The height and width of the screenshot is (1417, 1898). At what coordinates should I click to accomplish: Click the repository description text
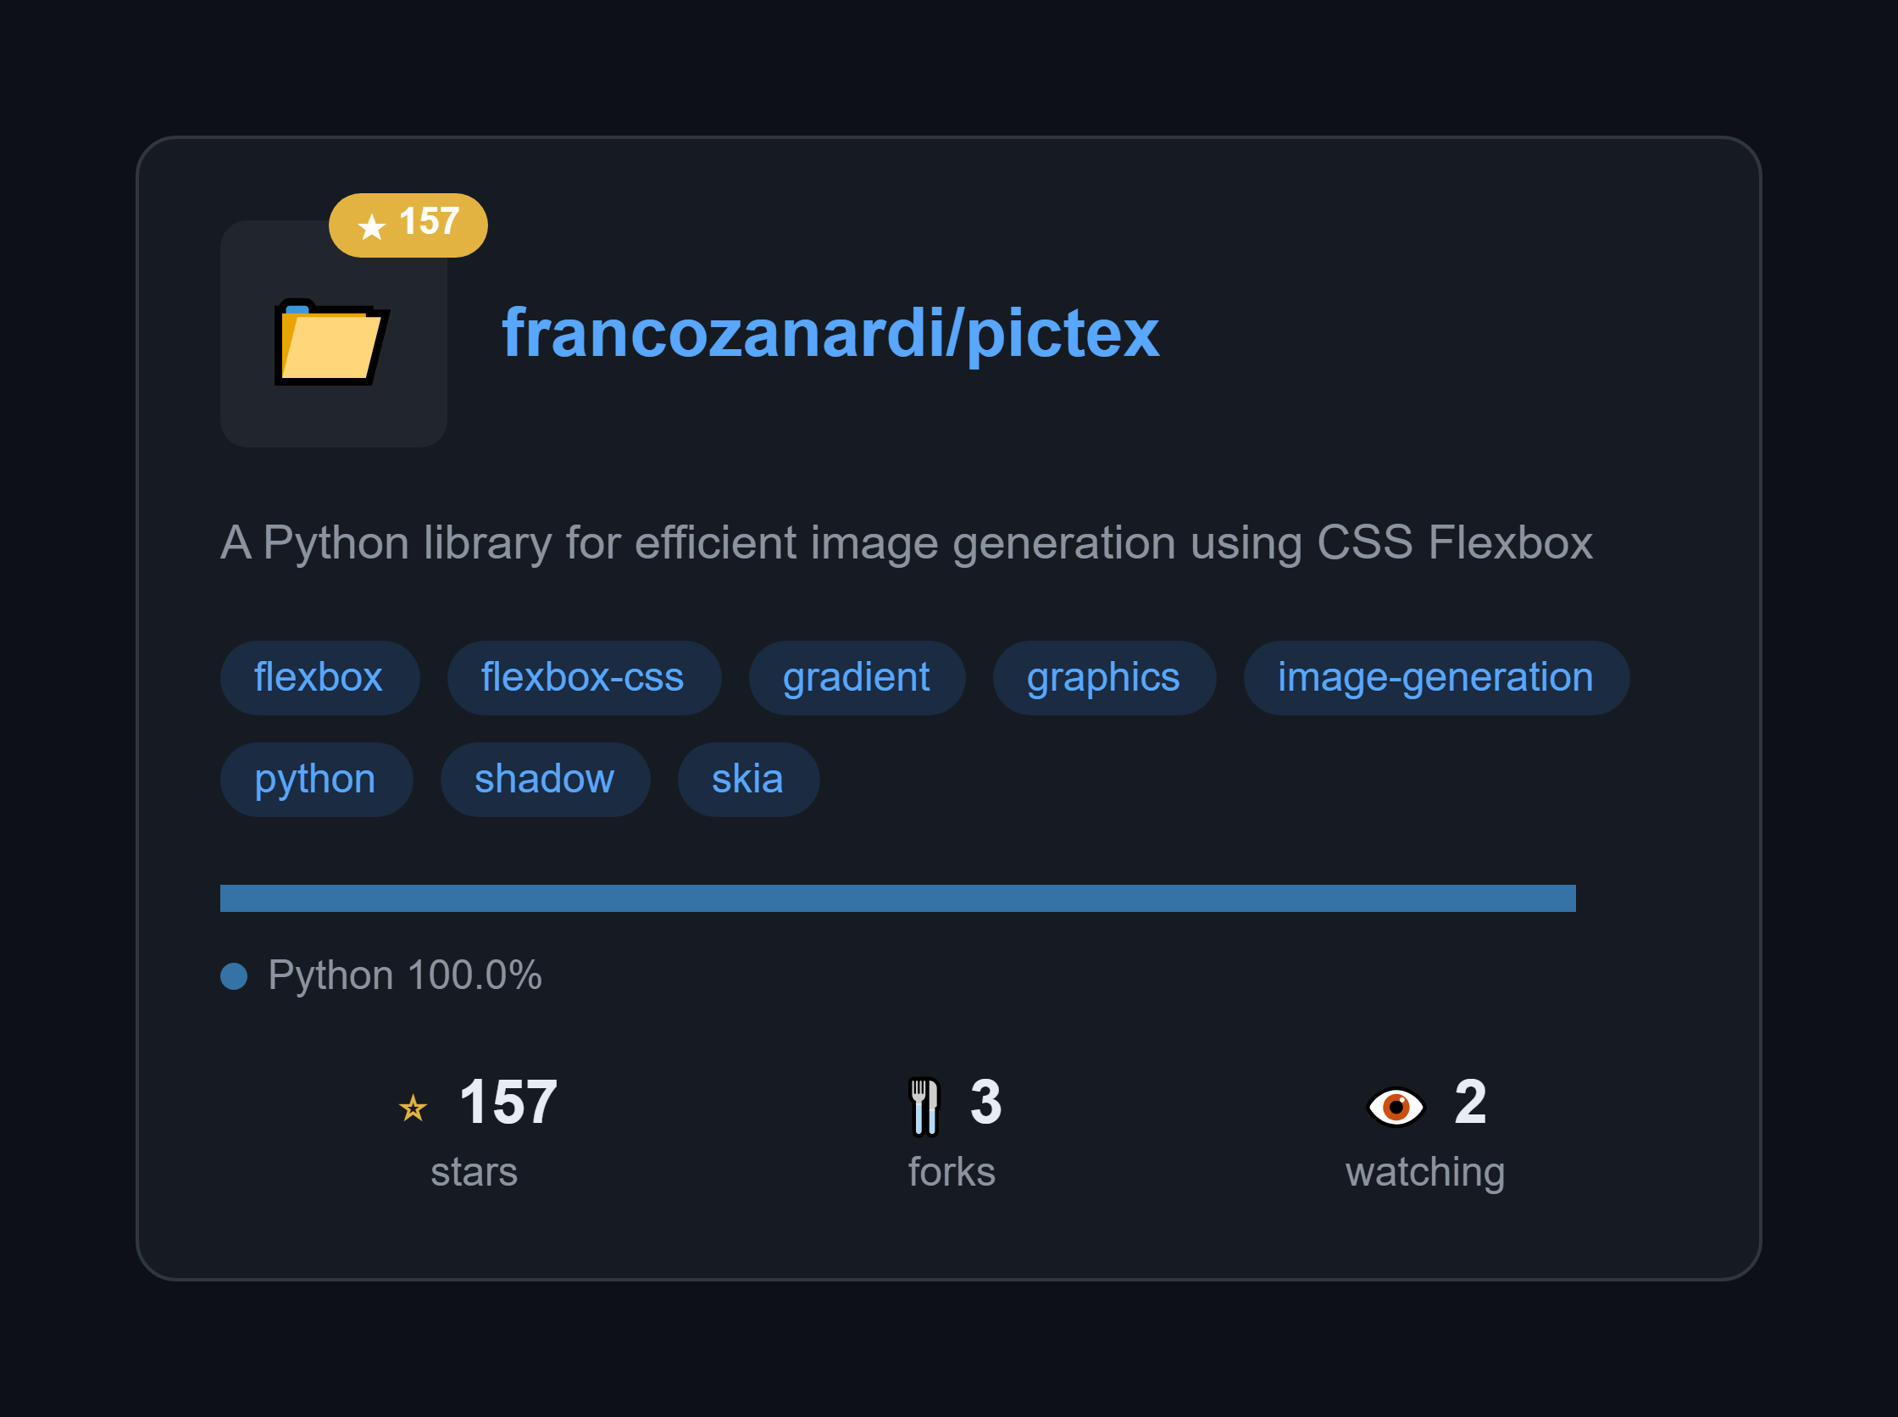(x=907, y=542)
